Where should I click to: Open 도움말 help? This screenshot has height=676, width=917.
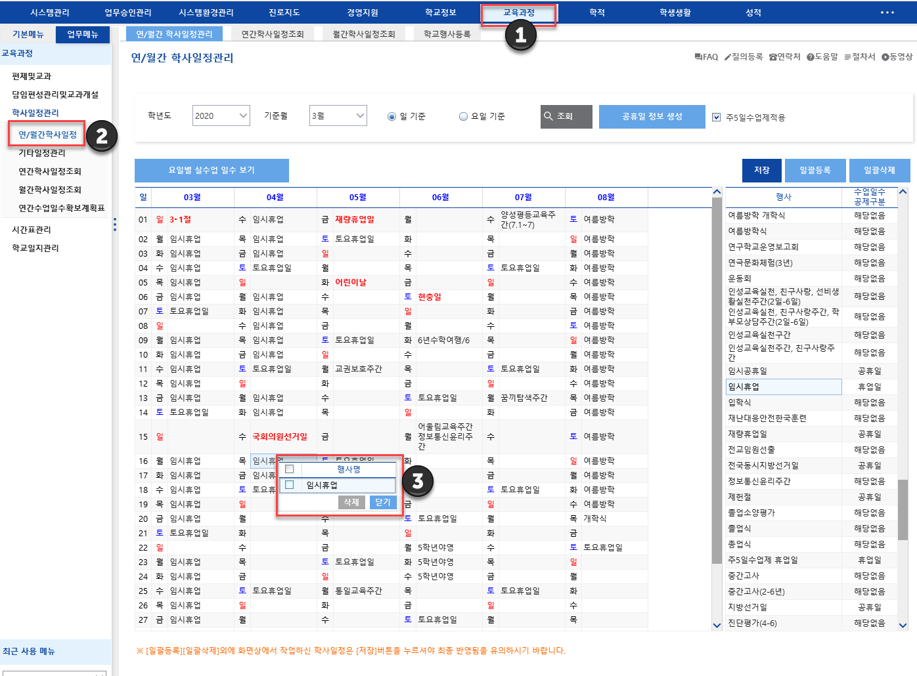tap(822, 57)
